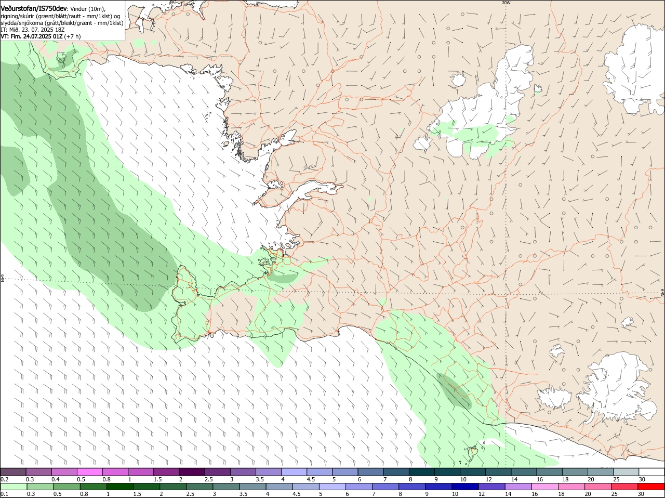This screenshot has height=498, width=665.
Task: Select the 'IT: Mið. 23. 07. 2025 18Z' line
Action: click(x=33, y=30)
